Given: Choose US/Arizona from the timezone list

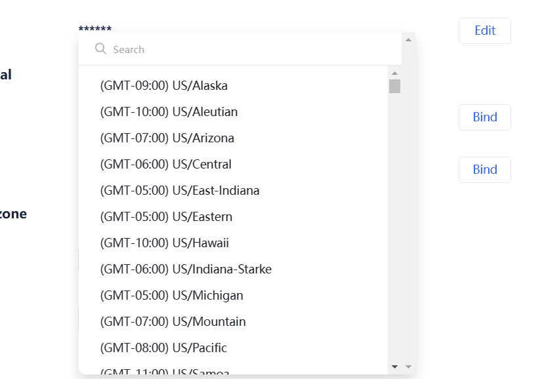Looking at the screenshot, I should (x=165, y=138).
